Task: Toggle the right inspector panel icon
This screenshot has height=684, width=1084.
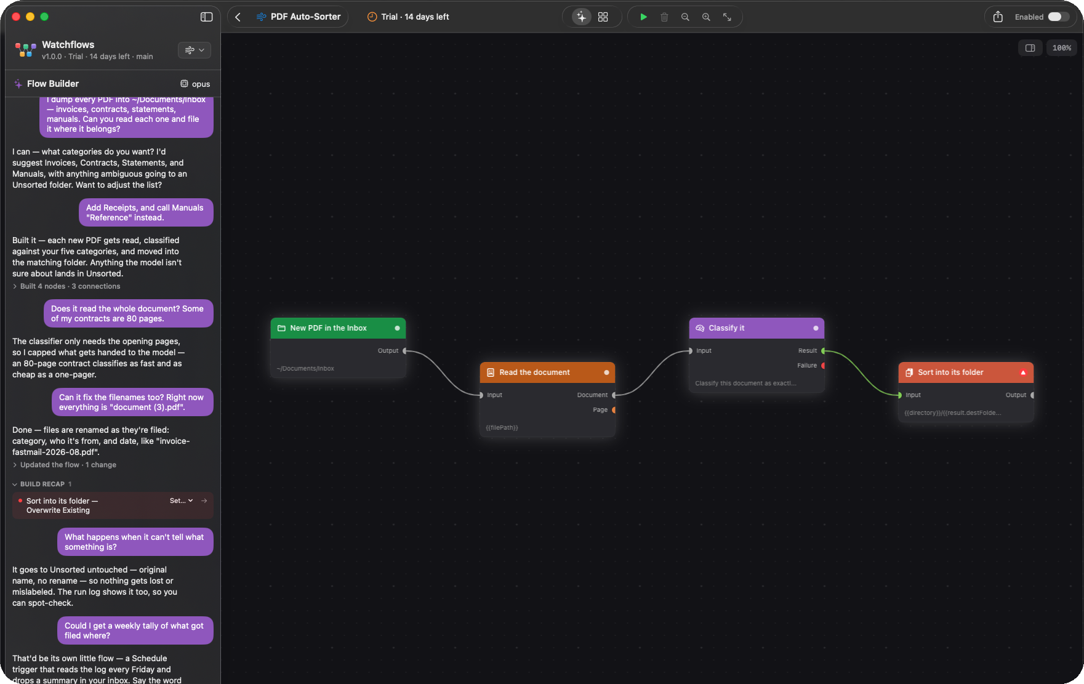Action: tap(1030, 48)
